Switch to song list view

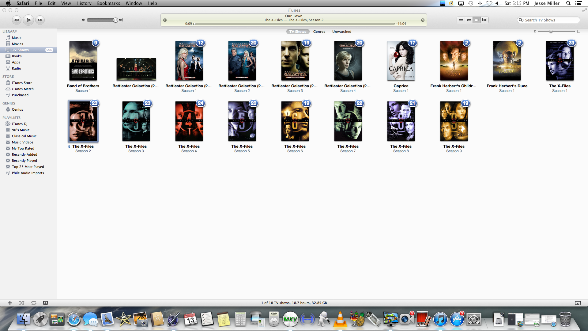[x=461, y=20]
